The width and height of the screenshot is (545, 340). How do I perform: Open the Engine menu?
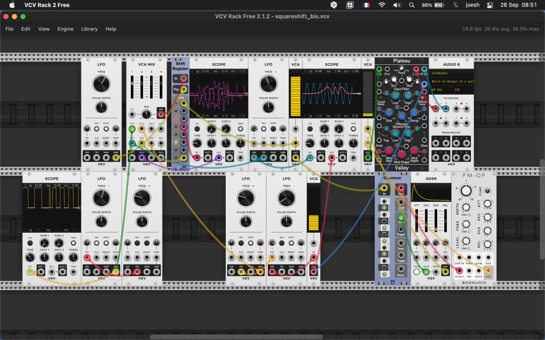pos(65,29)
